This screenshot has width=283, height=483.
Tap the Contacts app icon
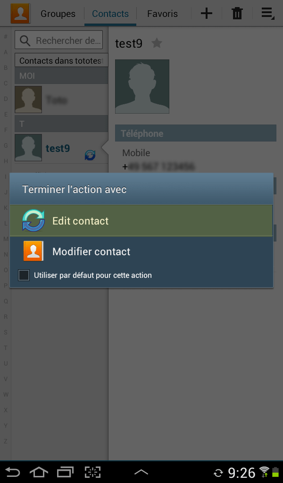[20, 14]
